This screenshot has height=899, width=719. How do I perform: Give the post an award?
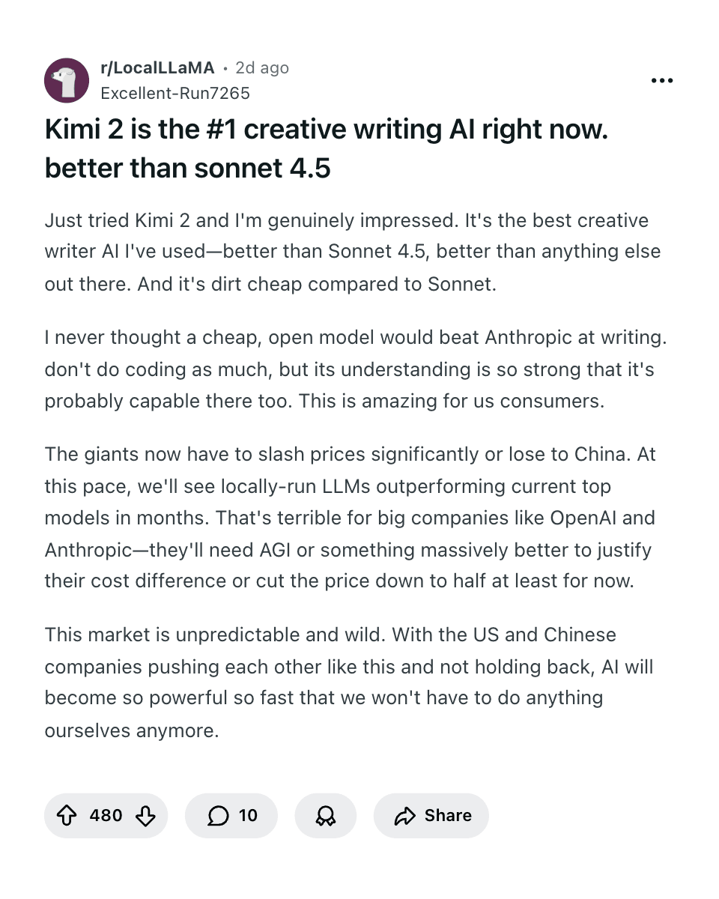coord(325,815)
